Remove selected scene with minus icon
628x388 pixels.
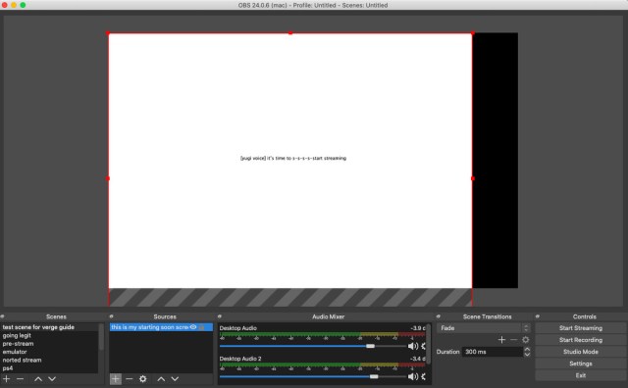pyautogui.click(x=21, y=379)
